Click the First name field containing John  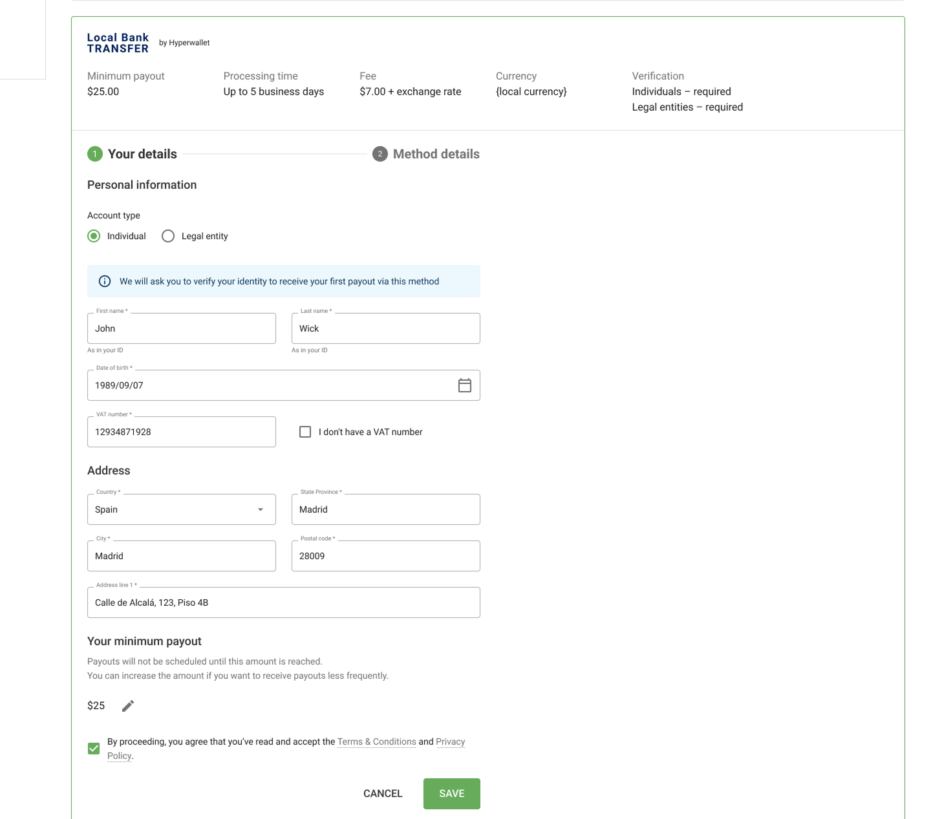click(181, 328)
